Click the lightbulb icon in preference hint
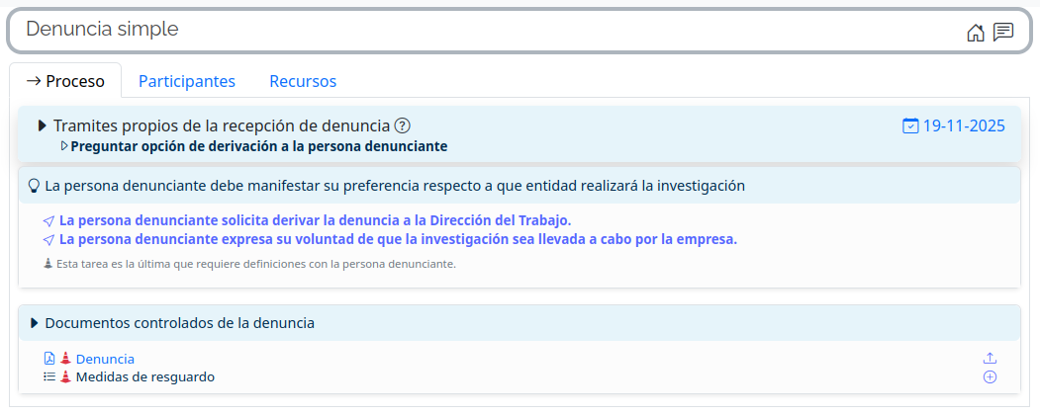Viewport: 1040px width, 415px height. 34,185
